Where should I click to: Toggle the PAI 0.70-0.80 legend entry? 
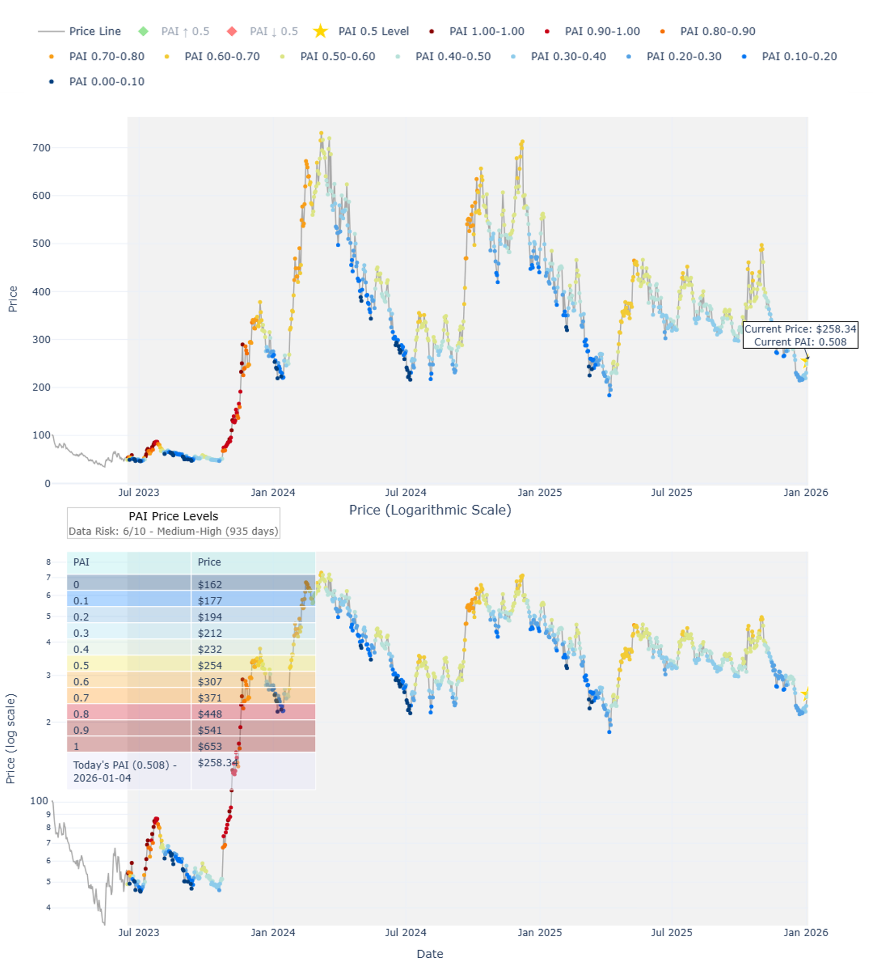pos(106,57)
